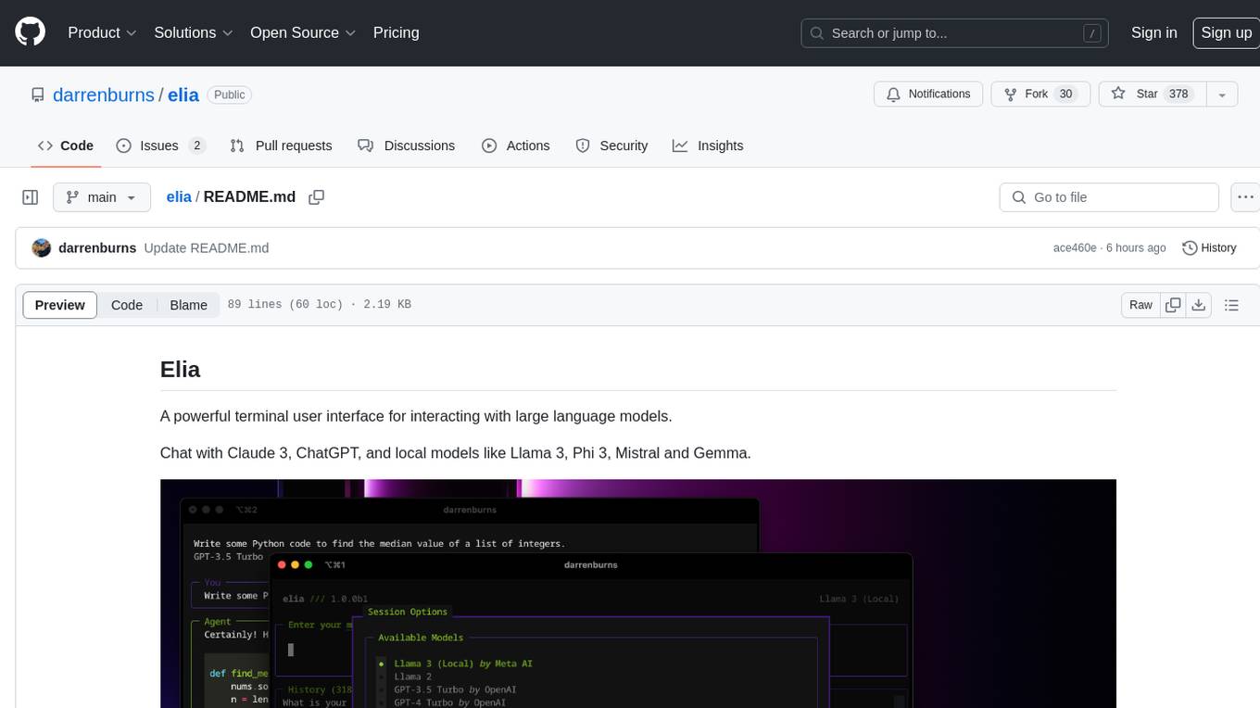Expand the file tree side panel
The width and height of the screenshot is (1260, 708).
click(x=31, y=197)
